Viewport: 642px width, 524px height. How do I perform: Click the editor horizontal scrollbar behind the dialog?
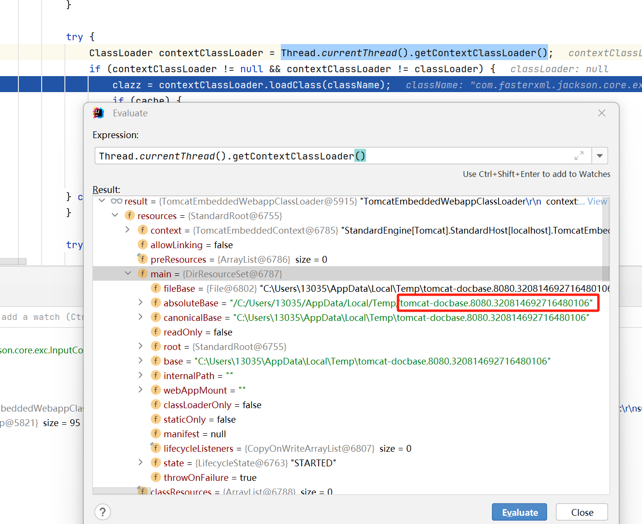point(13,261)
